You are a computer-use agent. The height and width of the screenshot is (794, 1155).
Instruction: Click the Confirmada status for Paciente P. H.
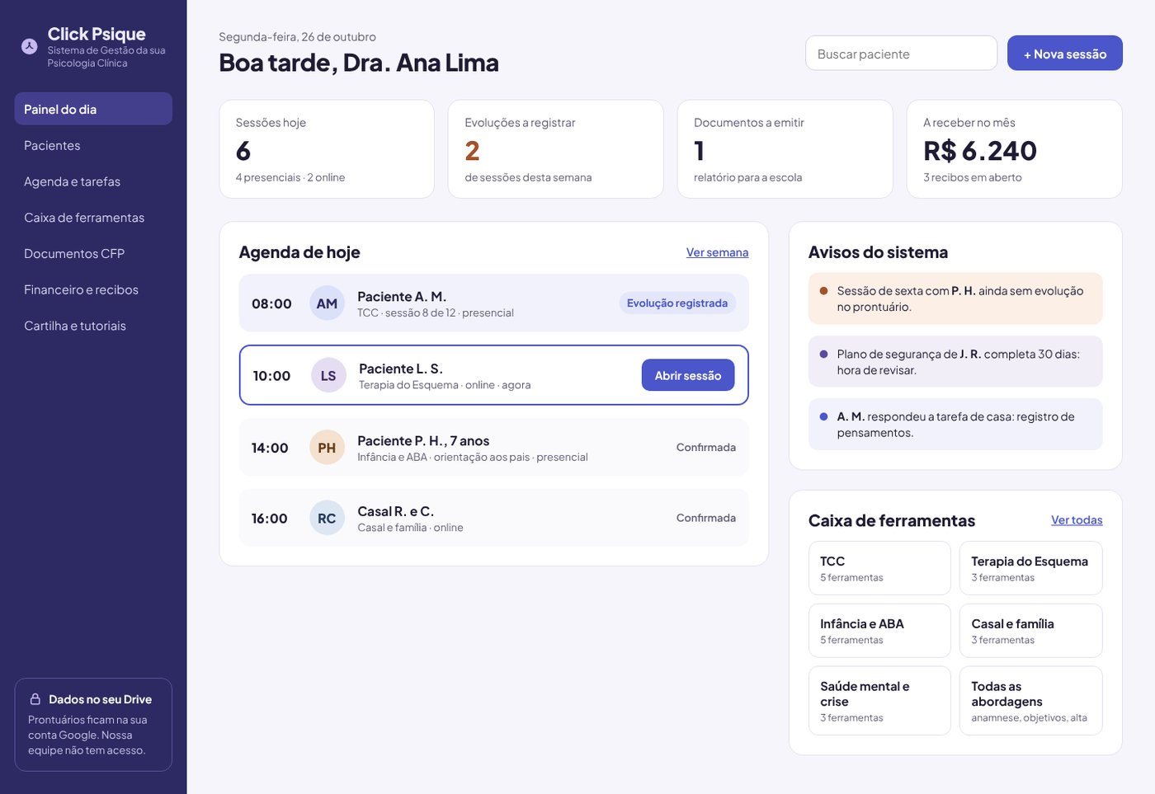(x=706, y=448)
